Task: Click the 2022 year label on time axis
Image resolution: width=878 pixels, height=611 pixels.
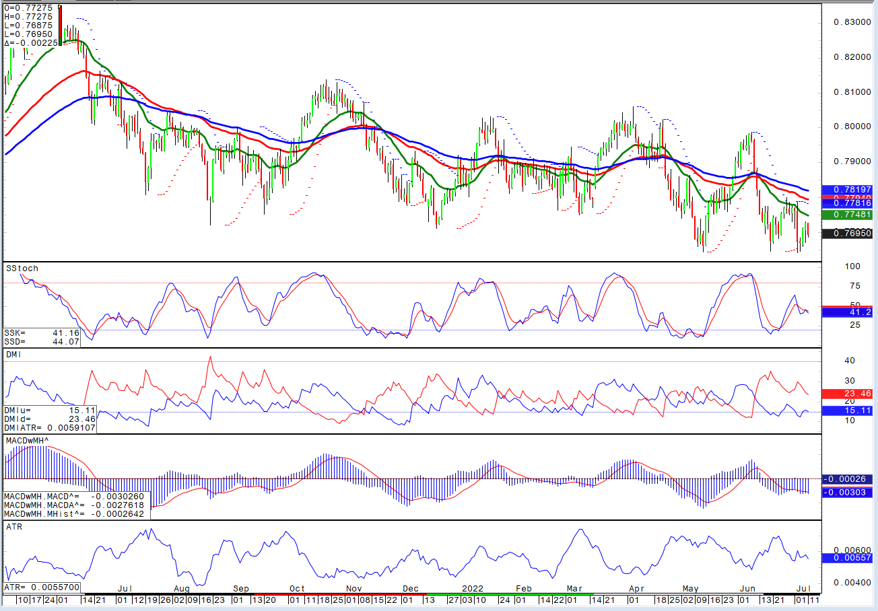Action: [x=473, y=588]
